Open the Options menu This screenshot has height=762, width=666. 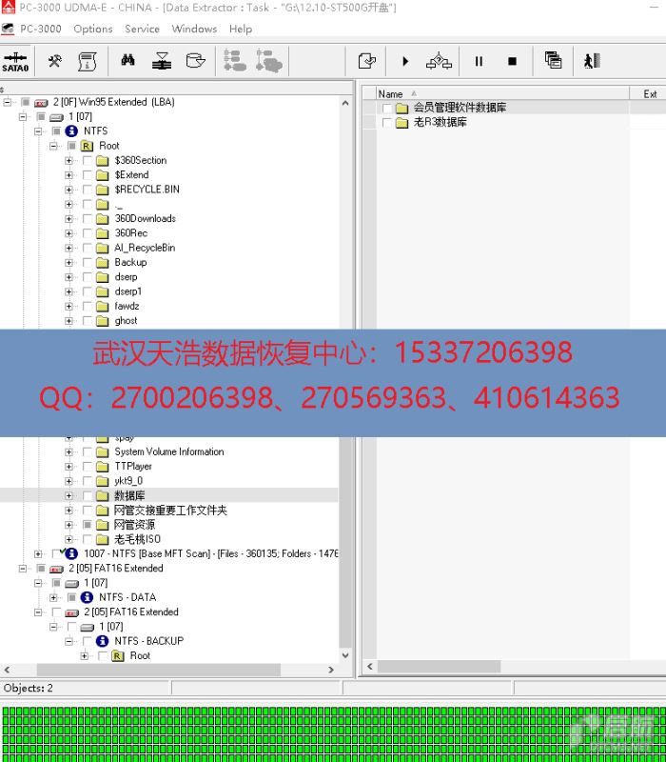[x=93, y=29]
